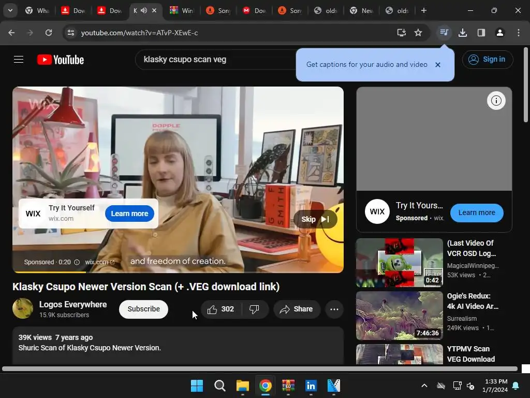
Task: Open '(Last Video Of VCR OSD Log...' title
Action: 472,248
